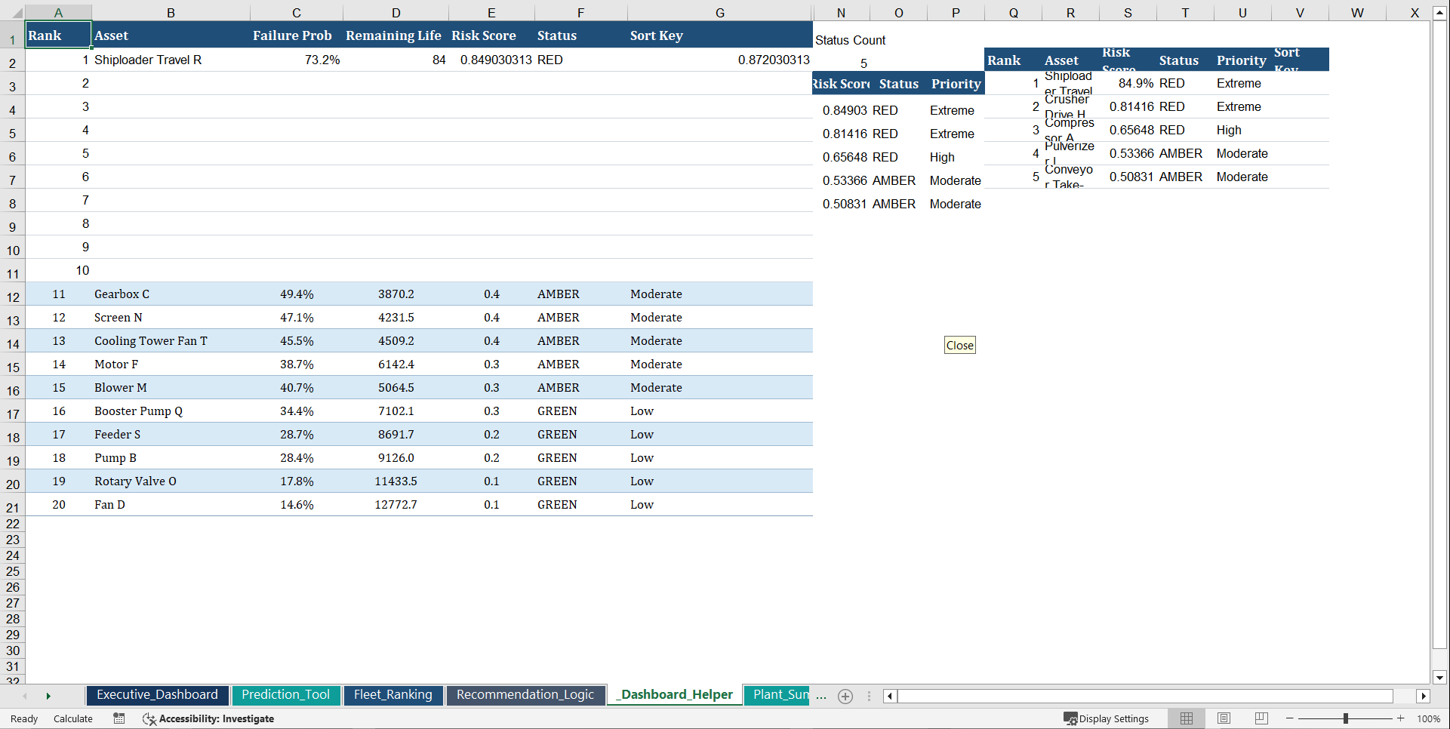Add a new worksheet with the plus icon

845,696
